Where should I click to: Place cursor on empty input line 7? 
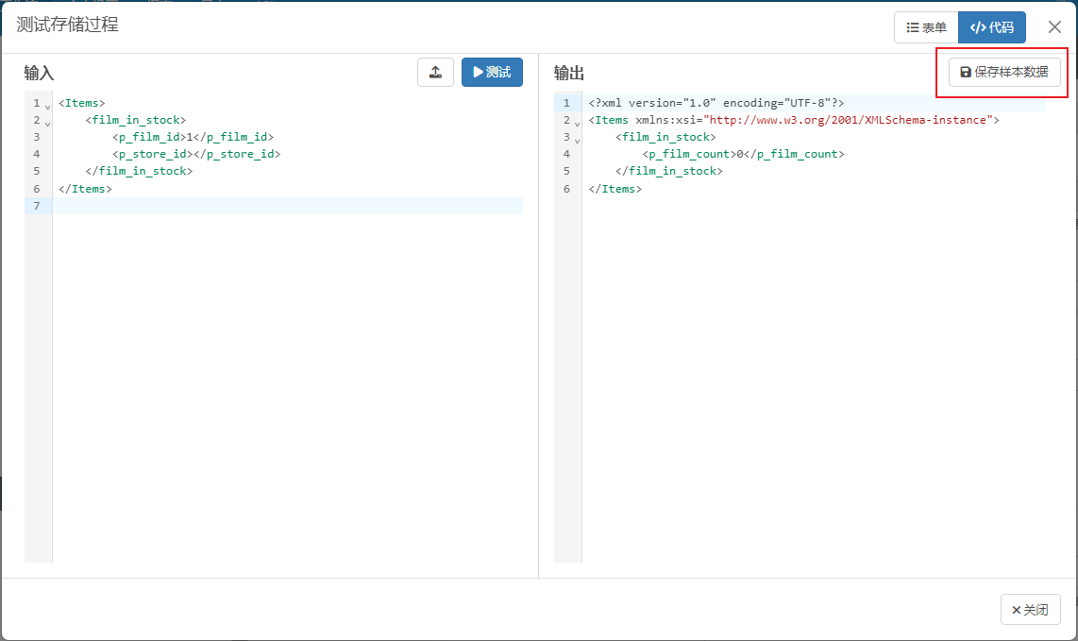[x=283, y=206]
